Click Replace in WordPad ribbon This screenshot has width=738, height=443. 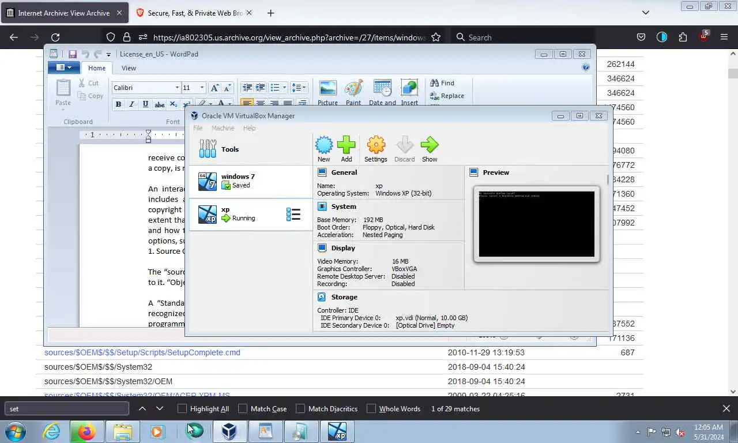[x=447, y=96]
